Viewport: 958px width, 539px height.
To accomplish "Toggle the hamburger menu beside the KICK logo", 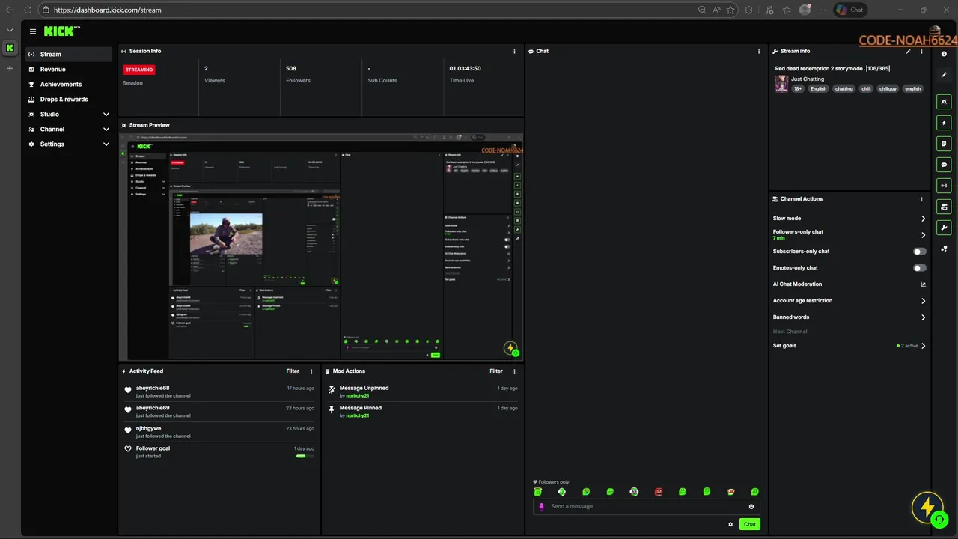I will (33, 31).
